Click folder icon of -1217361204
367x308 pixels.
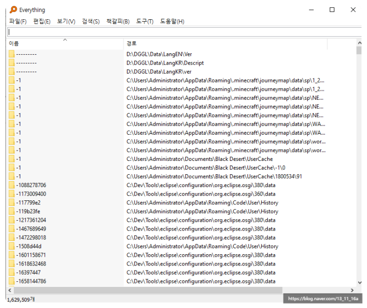coord(12,220)
